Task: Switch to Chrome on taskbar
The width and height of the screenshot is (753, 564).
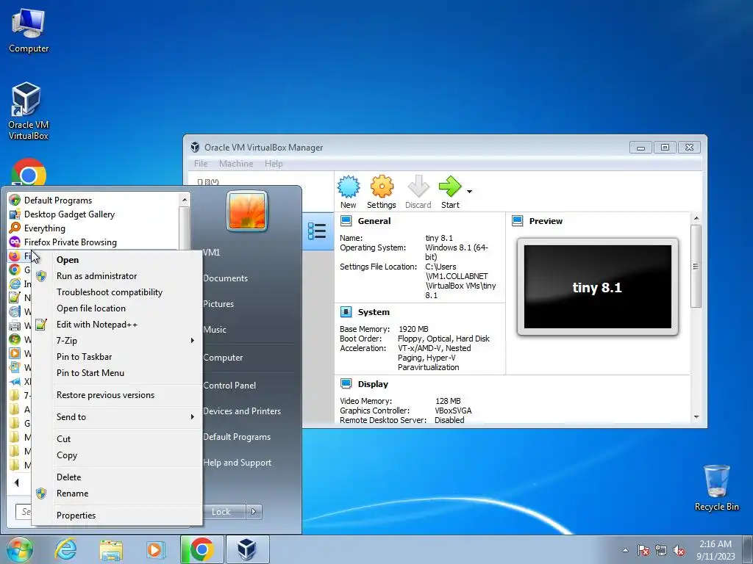Action: 201,549
